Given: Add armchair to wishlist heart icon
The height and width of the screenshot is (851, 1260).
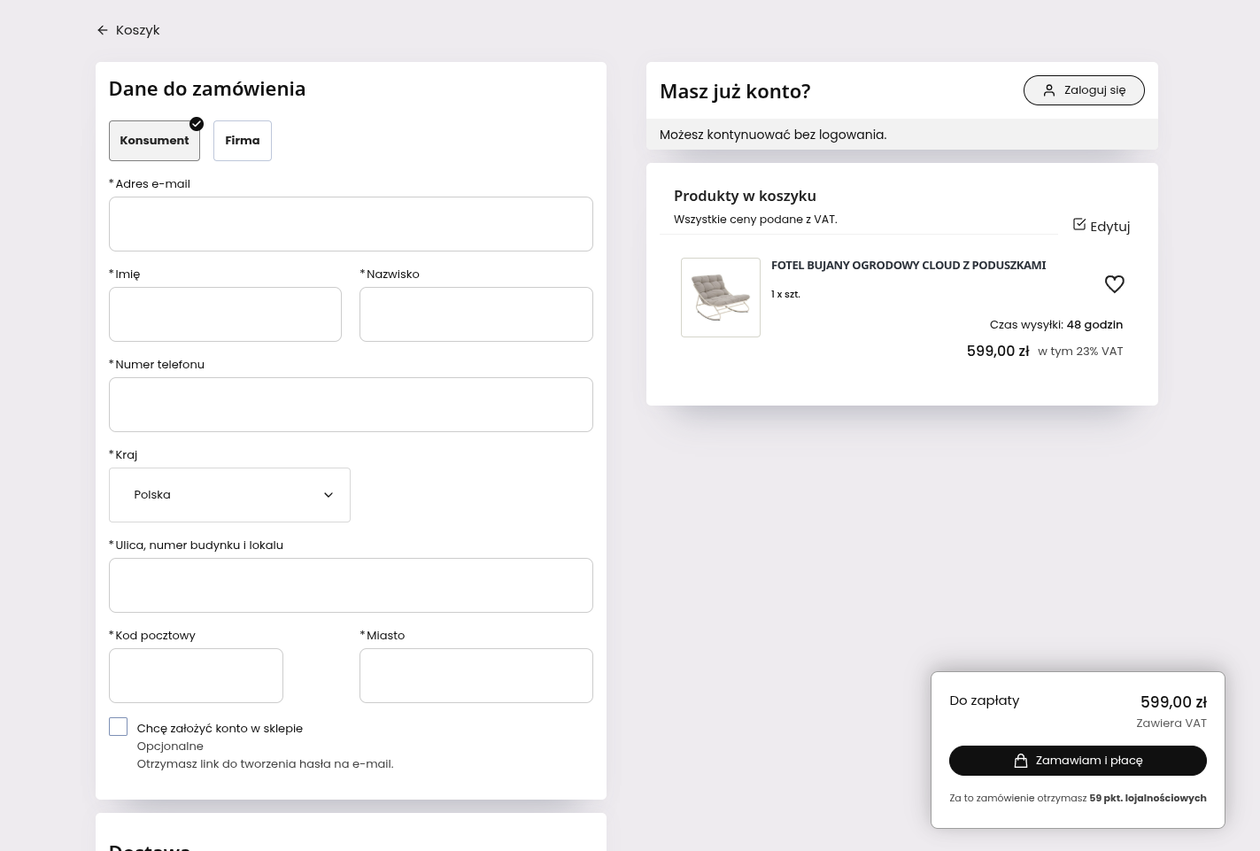Looking at the screenshot, I should pyautogui.click(x=1115, y=284).
